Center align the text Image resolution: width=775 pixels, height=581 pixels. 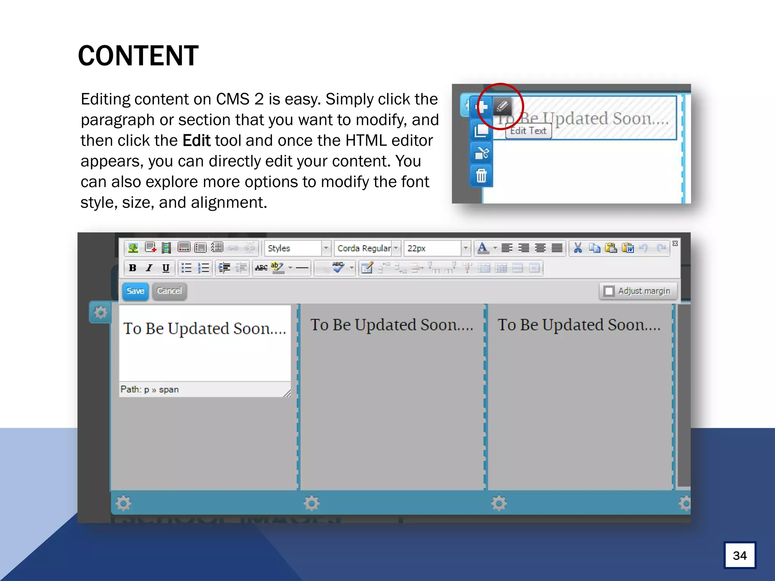(x=540, y=248)
